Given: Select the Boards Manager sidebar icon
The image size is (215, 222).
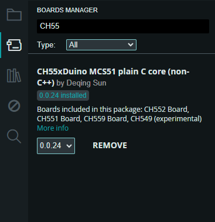Looking at the screenshot, I should [14, 45].
